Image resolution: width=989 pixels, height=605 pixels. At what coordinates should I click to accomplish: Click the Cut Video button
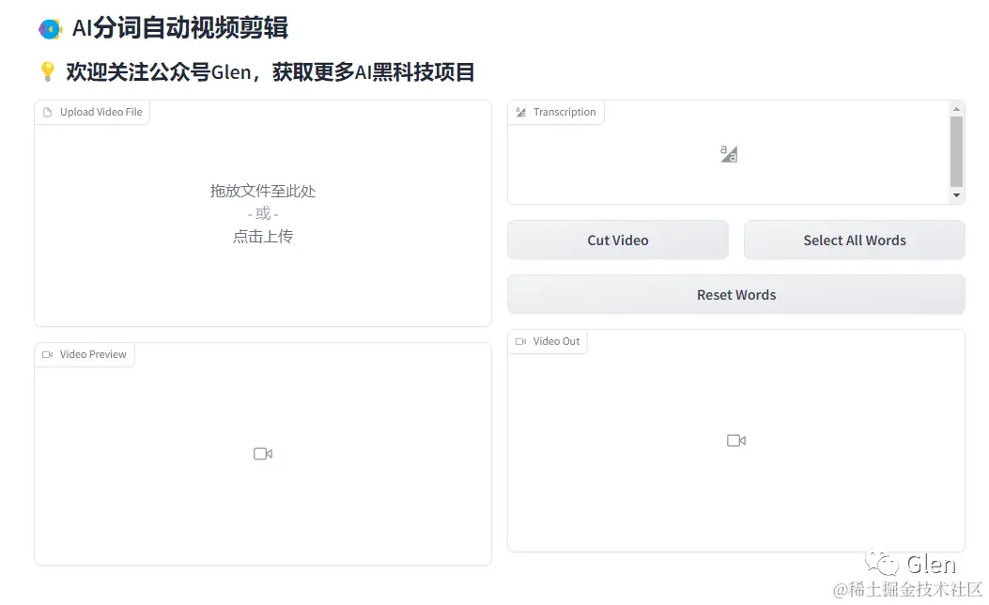(617, 240)
